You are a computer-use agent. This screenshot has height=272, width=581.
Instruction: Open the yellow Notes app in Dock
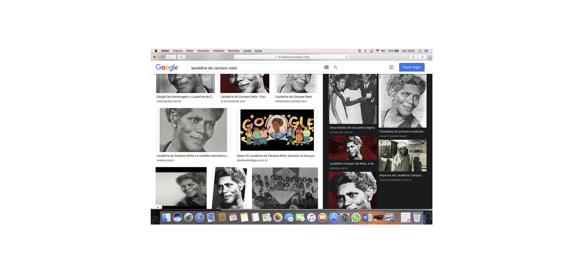point(244,217)
